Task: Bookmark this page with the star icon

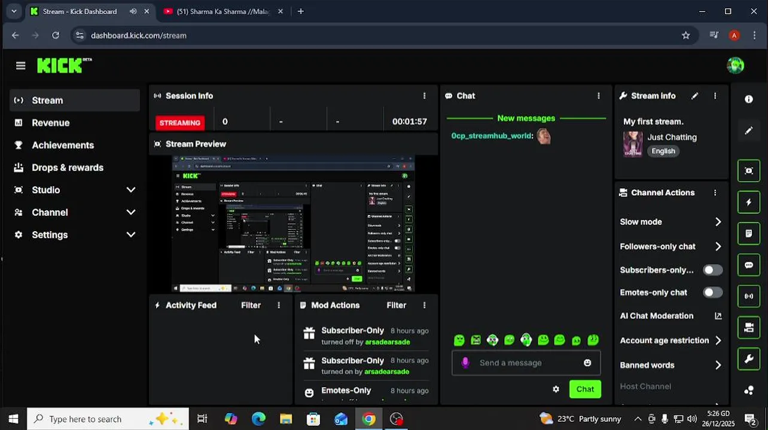Action: (686, 35)
